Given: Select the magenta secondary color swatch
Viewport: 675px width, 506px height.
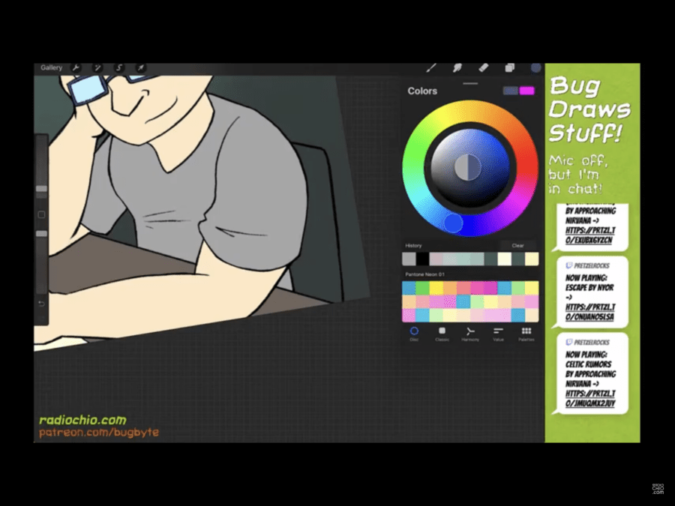Looking at the screenshot, I should point(527,91).
